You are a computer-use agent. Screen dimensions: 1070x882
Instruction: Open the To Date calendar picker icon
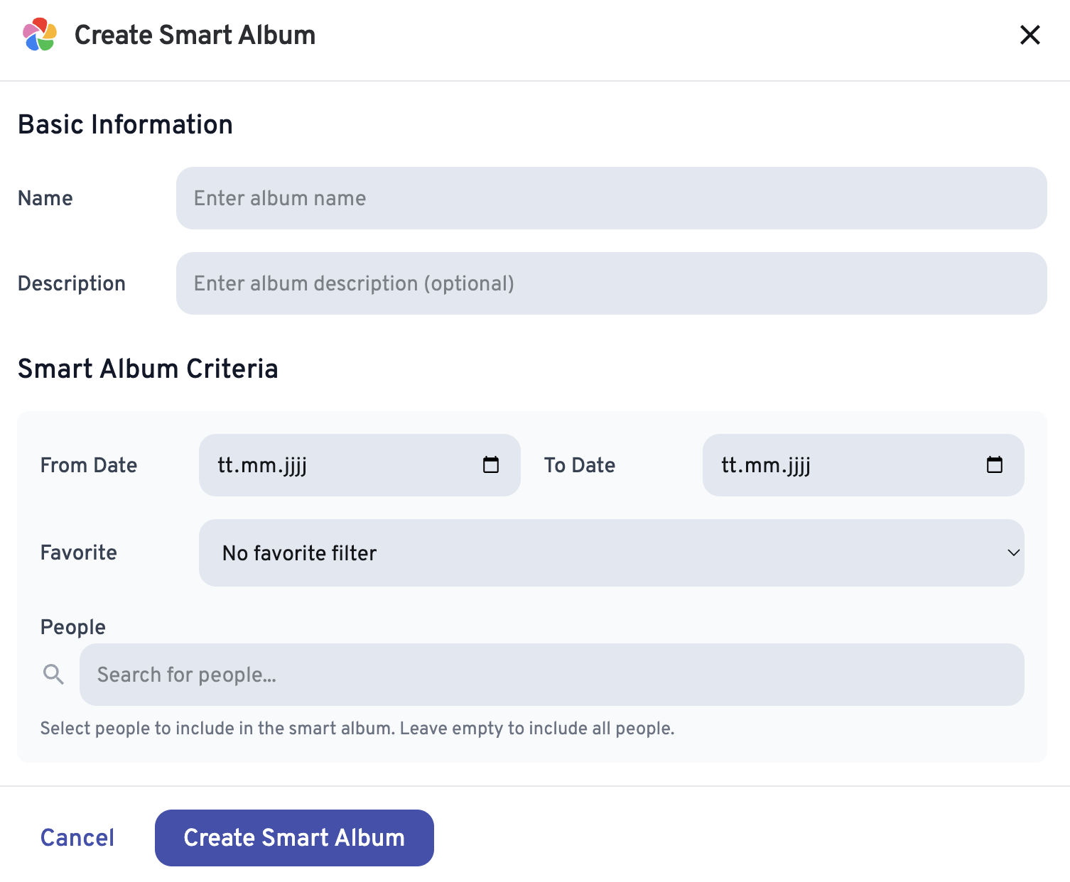pyautogui.click(x=995, y=465)
